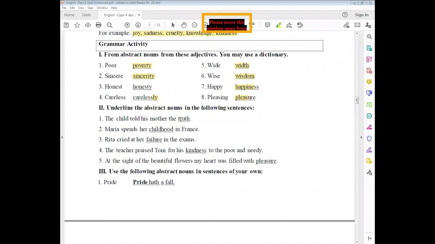Click the highlighted word width
This screenshot has height=244, width=435.
tap(242, 65)
